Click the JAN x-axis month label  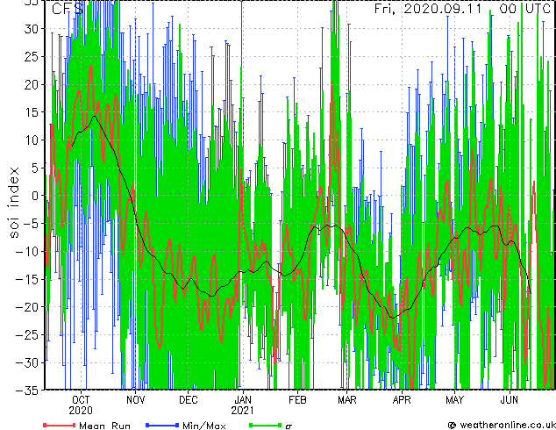coord(243,400)
